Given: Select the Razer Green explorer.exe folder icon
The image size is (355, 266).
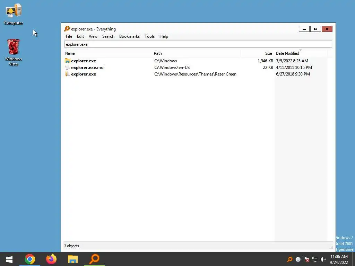Looking at the screenshot, I should [x=67, y=74].
